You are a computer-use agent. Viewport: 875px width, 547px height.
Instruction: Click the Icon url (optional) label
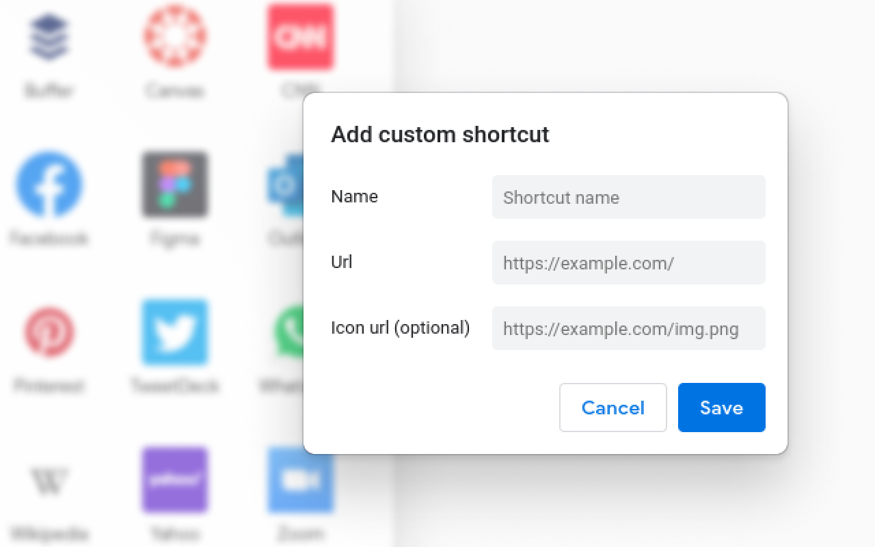pos(400,328)
